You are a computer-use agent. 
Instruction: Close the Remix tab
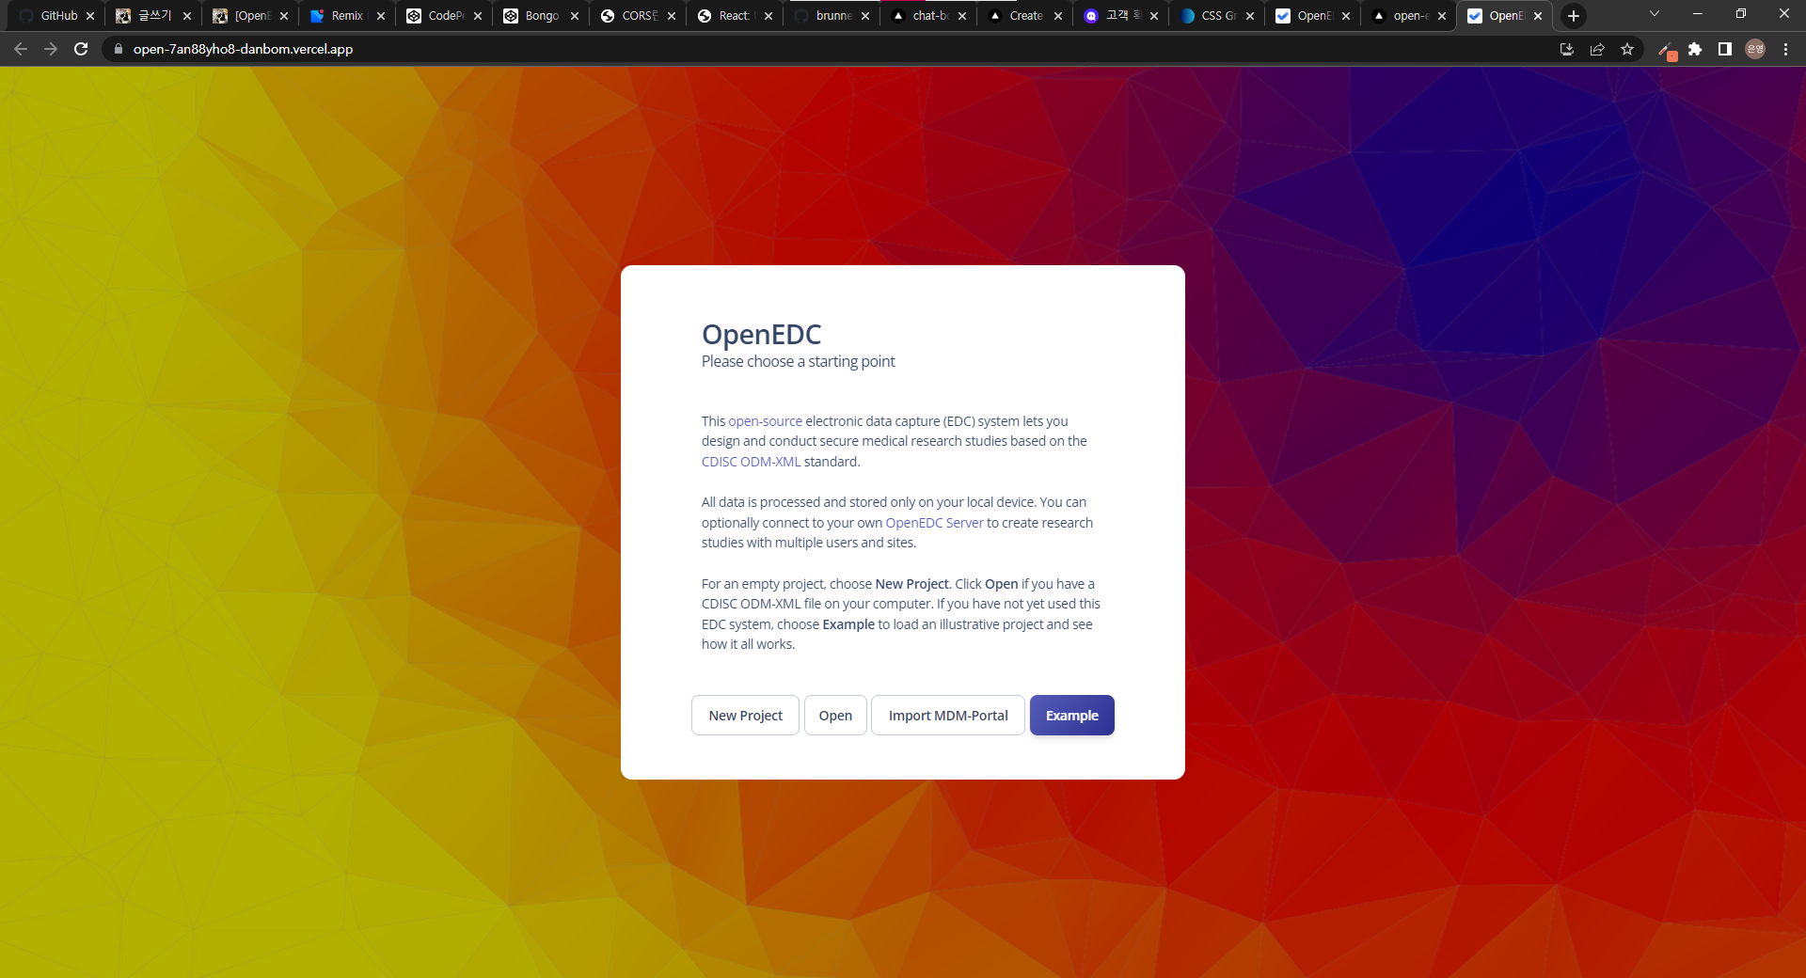pyautogui.click(x=381, y=16)
